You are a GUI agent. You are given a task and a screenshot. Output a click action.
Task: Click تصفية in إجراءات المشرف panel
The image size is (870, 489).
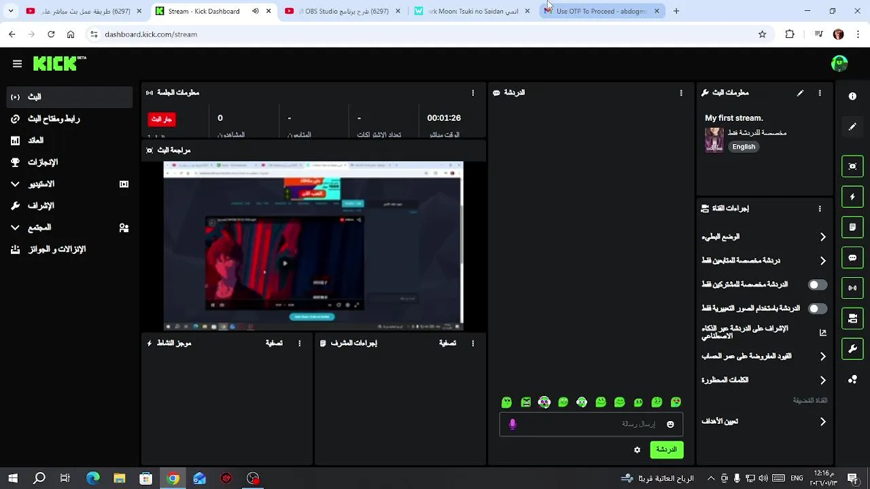[x=447, y=344]
